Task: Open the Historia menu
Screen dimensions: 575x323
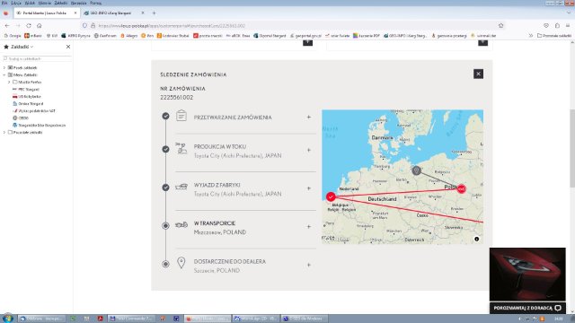Action: pos(45,3)
